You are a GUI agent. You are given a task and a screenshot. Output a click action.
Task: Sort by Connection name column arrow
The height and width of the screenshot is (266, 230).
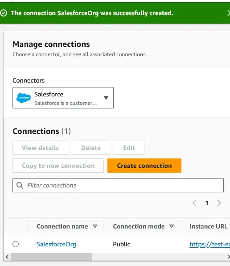[95, 226]
